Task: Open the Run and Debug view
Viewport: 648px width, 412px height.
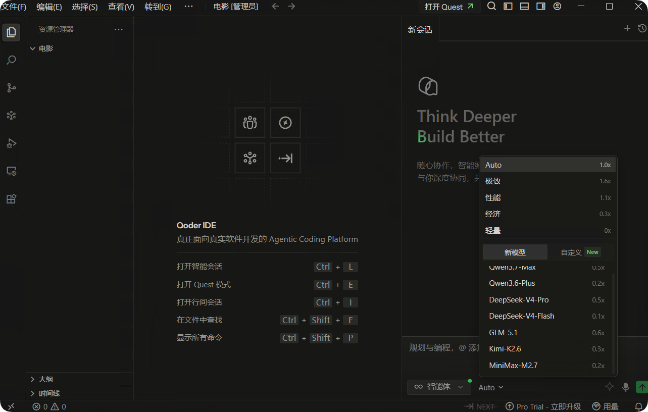Action: click(x=11, y=143)
